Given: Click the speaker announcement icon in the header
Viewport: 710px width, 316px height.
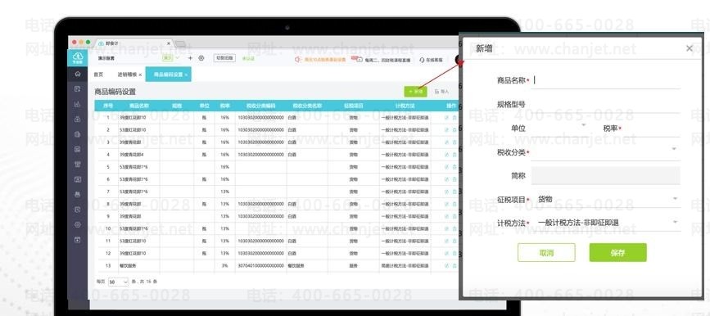Looking at the screenshot, I should 298,59.
